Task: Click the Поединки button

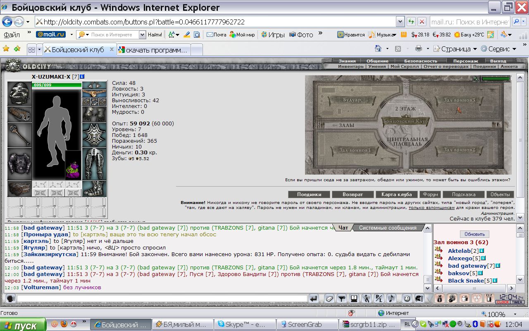Action: click(x=308, y=194)
